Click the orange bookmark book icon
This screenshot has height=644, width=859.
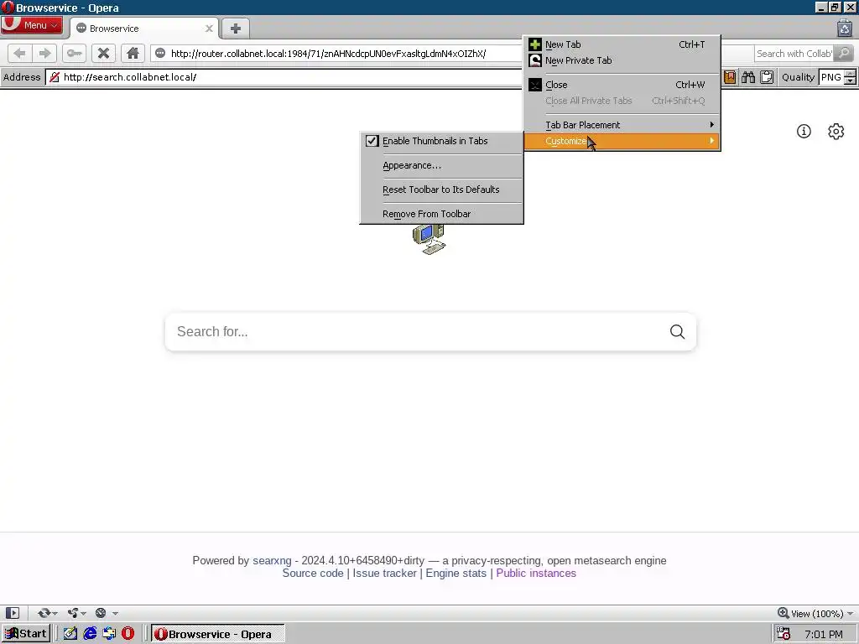(x=730, y=77)
